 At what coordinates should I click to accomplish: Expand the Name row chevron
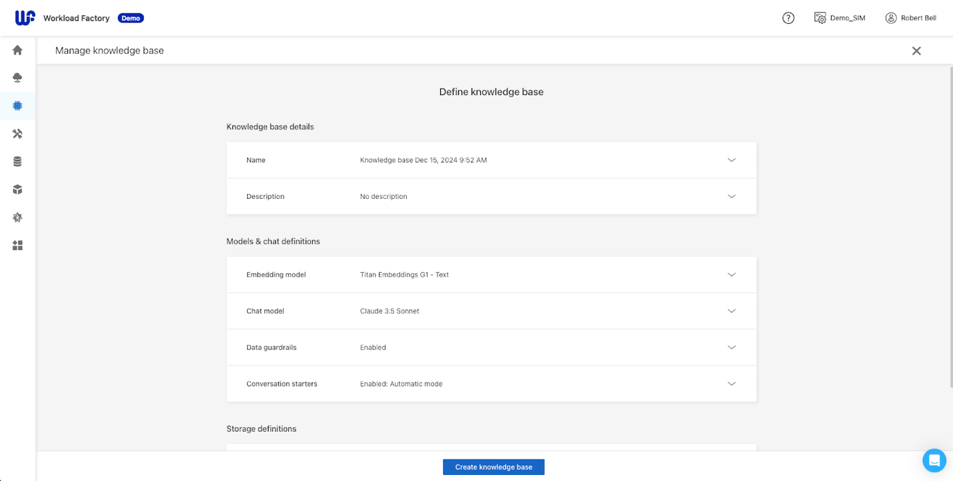pos(731,160)
